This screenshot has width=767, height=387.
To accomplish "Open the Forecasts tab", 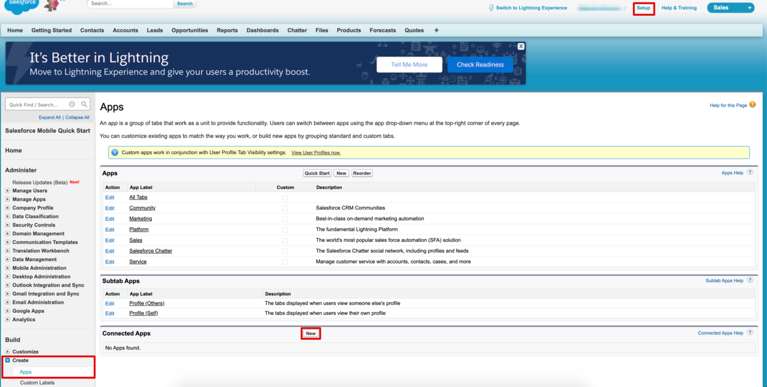I will [383, 30].
